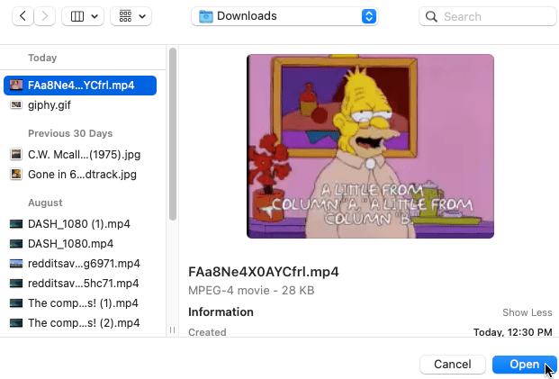Click The comp...s! (1).mp4 video icon

(16, 302)
